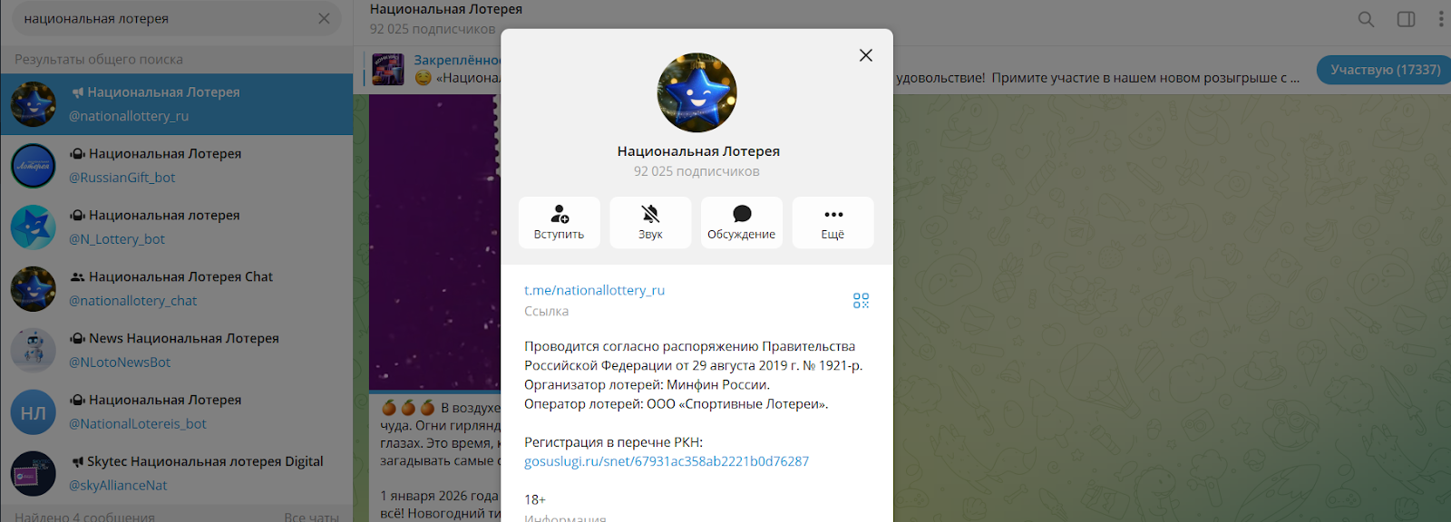The image size is (1451, 522).
Task: Open Национальная Лотерея Chat group result
Action: [177, 289]
